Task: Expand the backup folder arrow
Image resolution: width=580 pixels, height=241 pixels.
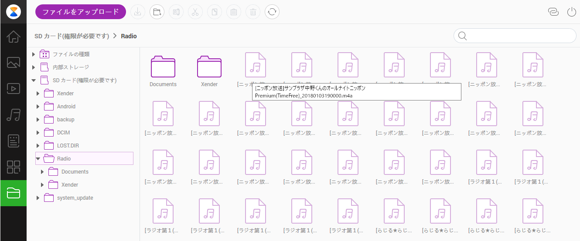Action: pyautogui.click(x=38, y=119)
